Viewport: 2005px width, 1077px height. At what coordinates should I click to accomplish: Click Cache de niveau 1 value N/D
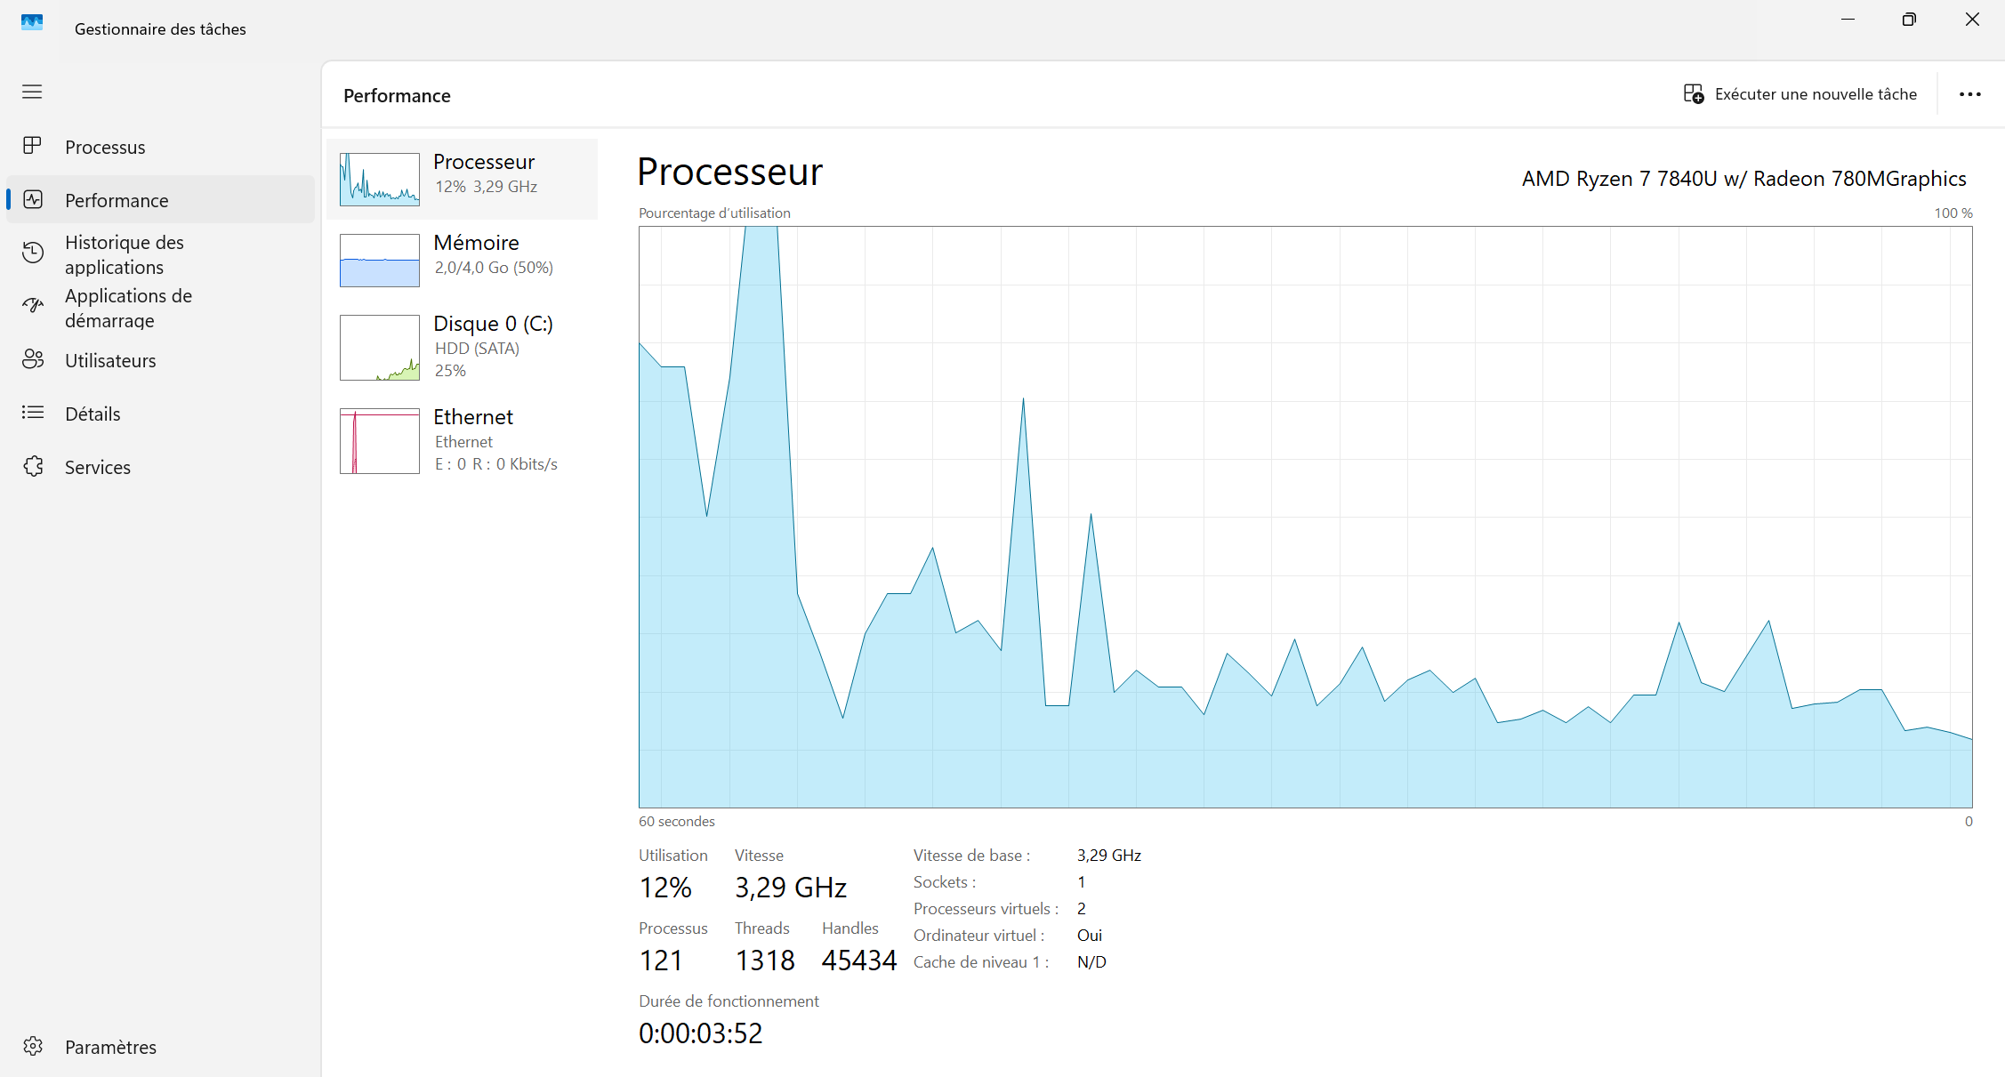[x=1091, y=962]
